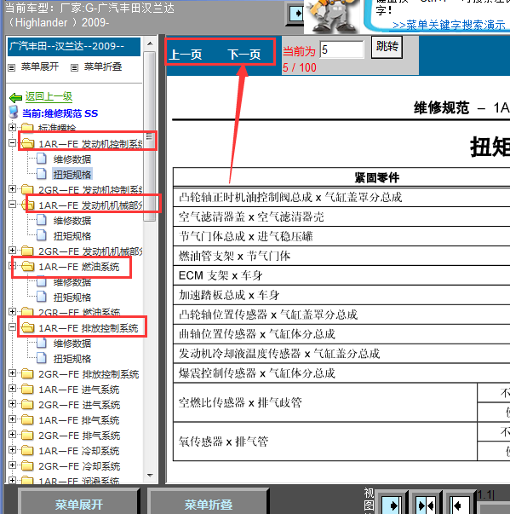Click folder icon of 1AR—FE 排气系统

(x=27, y=419)
